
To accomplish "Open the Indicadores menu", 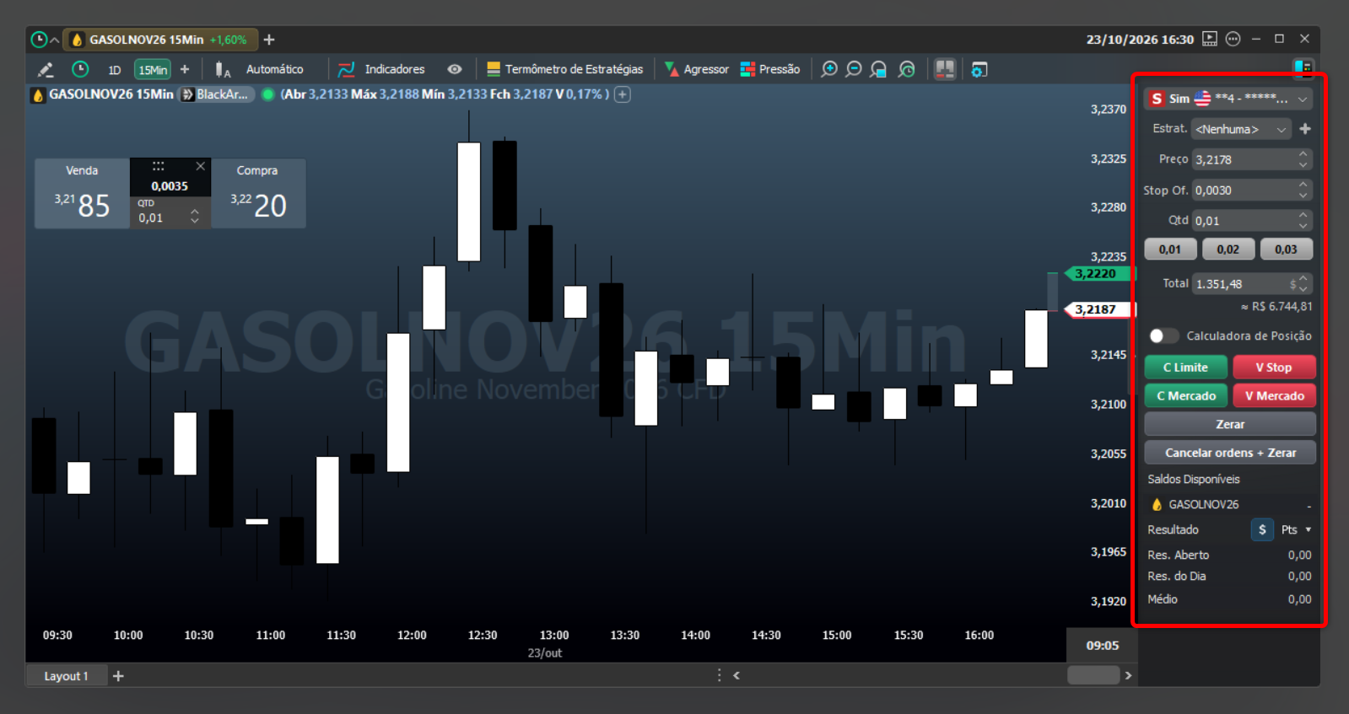I will 381,70.
